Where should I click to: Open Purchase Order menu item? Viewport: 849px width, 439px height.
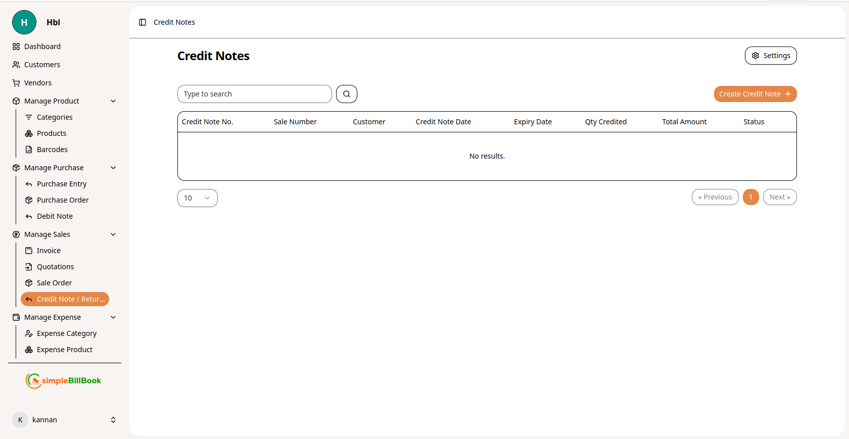tap(63, 200)
